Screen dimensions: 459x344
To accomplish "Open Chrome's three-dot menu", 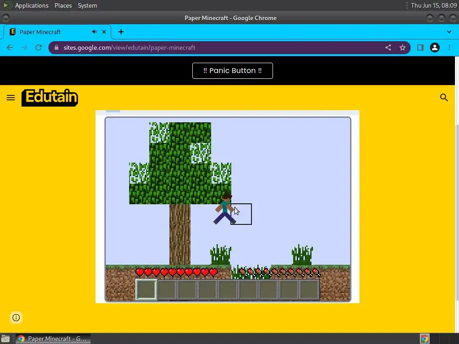I will (x=449, y=47).
